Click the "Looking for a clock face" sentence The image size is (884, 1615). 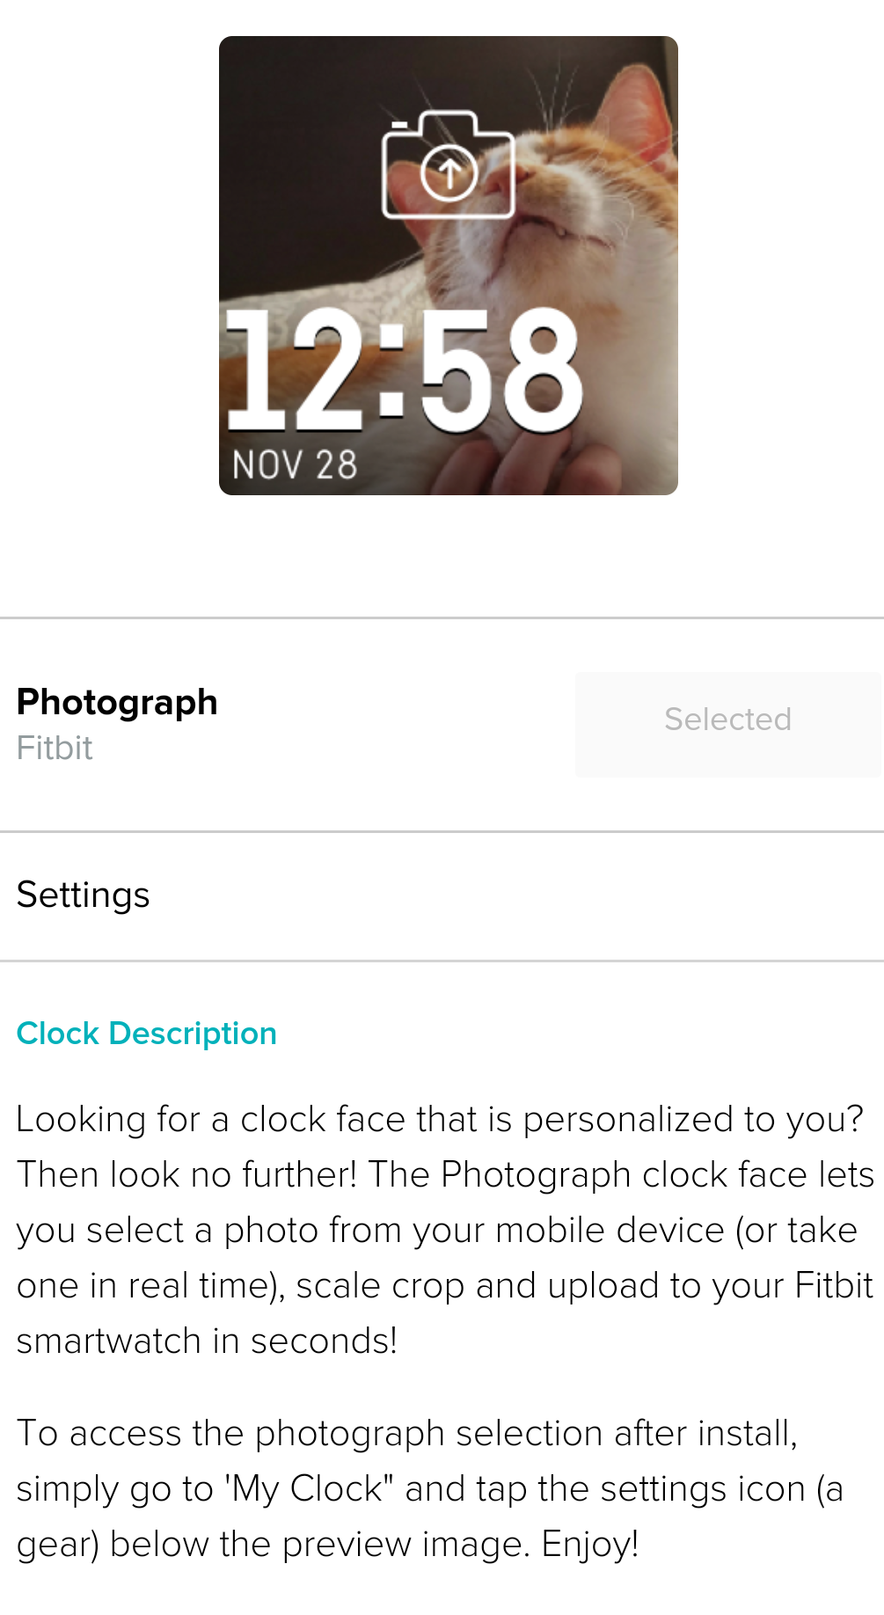[x=440, y=1120]
